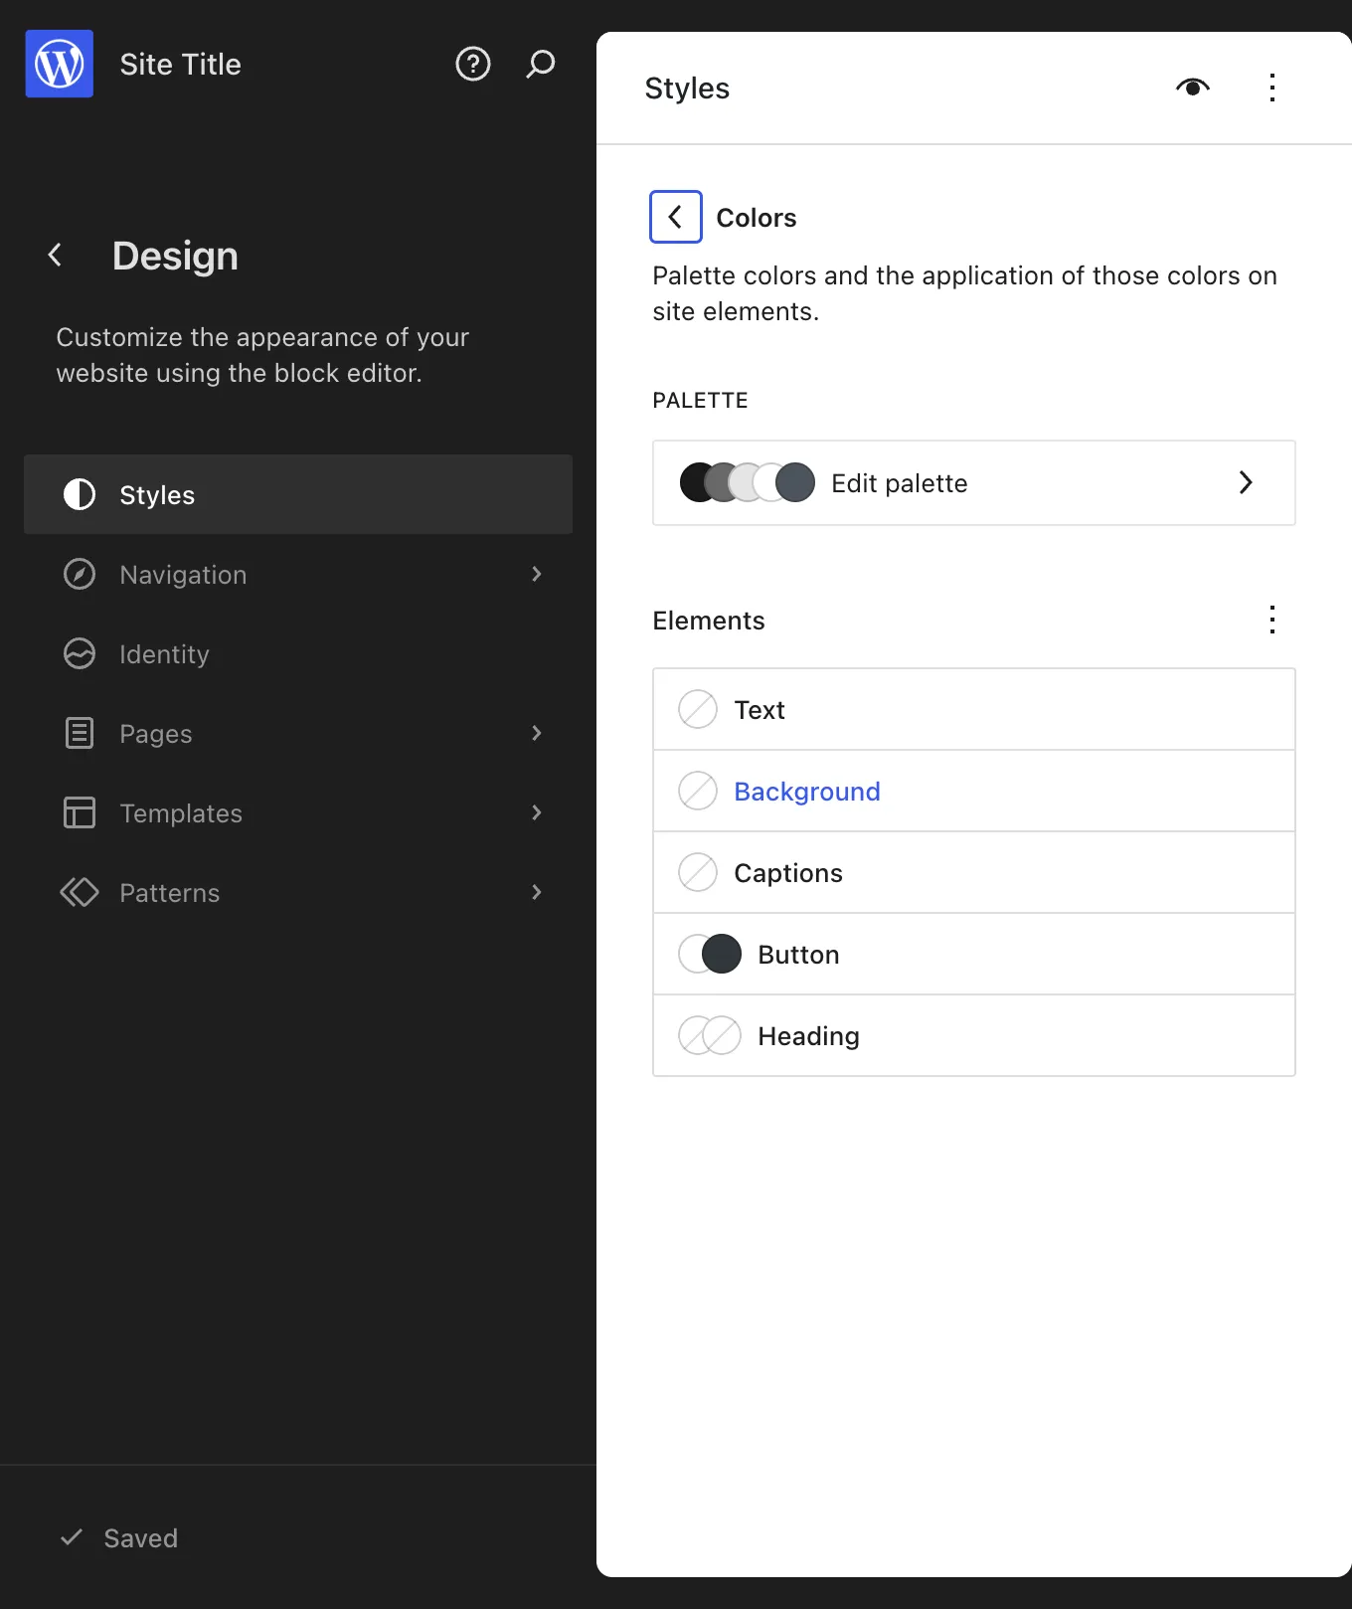Select Styles in the Design menu
Viewport: 1352px width, 1609px height.
(298, 494)
